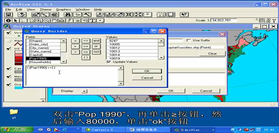Click the >= operator button
Screen dimensions: 279x133
click(x=86, y=47)
